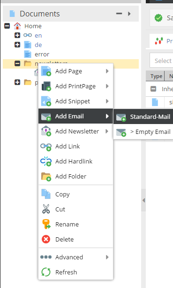The image size is (173, 288).
Task: Click the Add Newsletter icon
Action: (x=46, y=131)
